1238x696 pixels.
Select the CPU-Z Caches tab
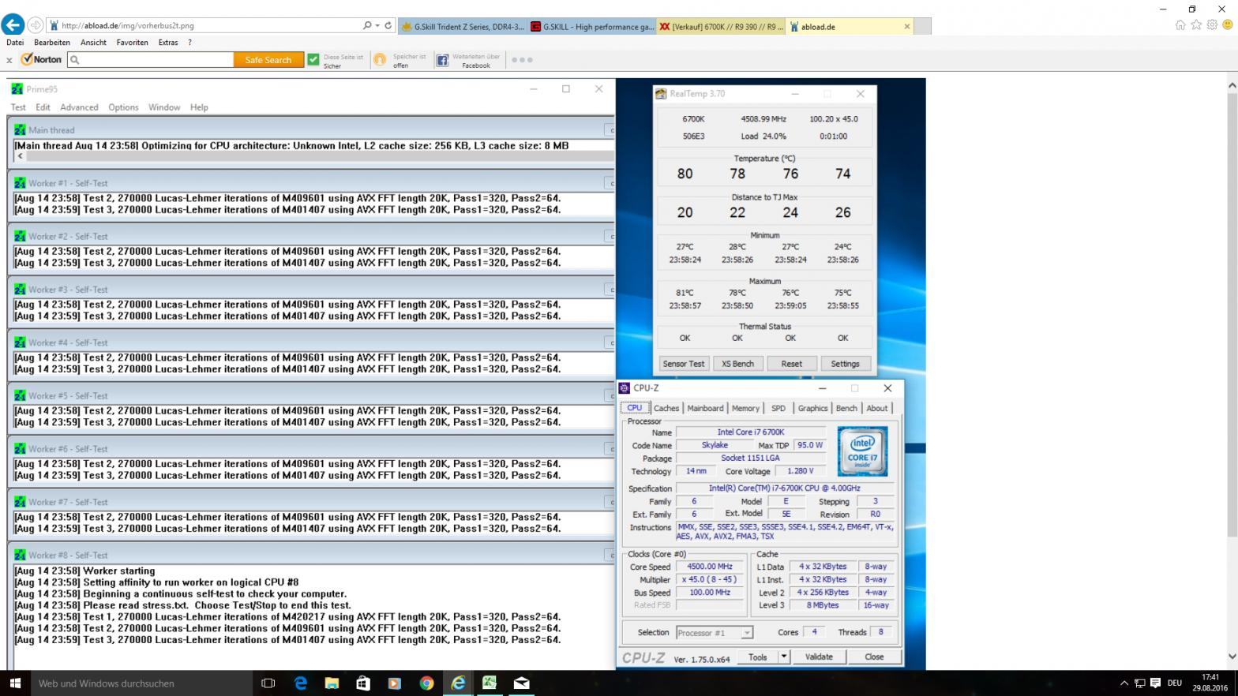tap(666, 408)
